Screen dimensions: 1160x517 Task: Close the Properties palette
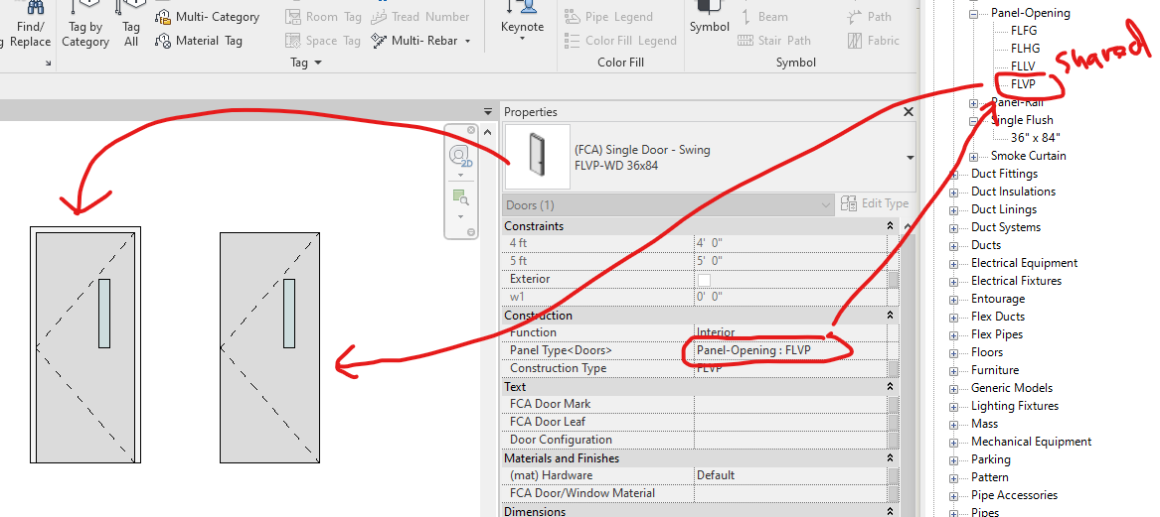(909, 112)
